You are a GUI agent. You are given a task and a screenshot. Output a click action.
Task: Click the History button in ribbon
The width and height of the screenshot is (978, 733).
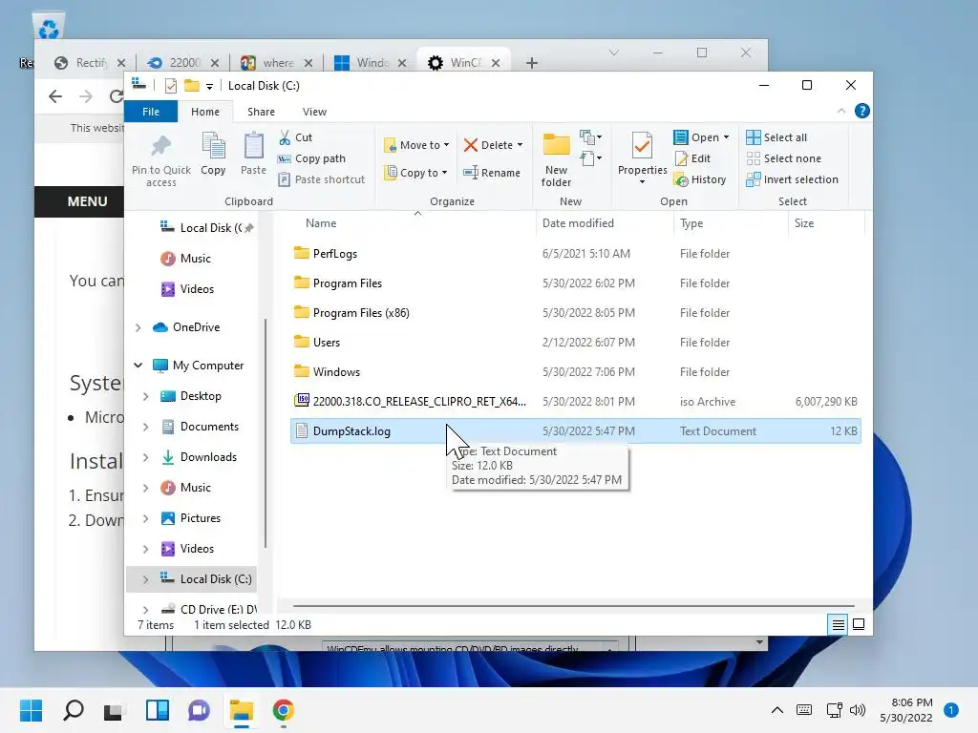tap(700, 179)
